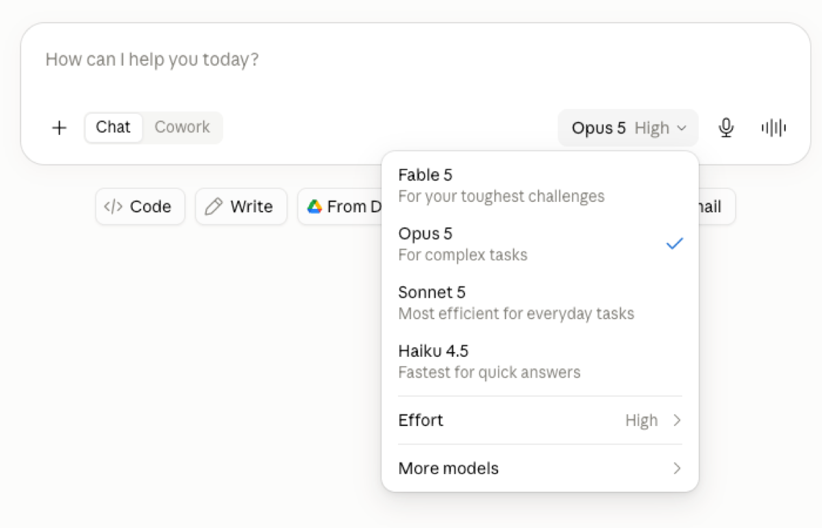Click the code brackets icon on Code chip
The height and width of the screenshot is (528, 822).
(113, 207)
